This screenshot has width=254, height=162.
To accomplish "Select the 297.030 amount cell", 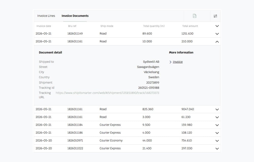I will 187,148.
